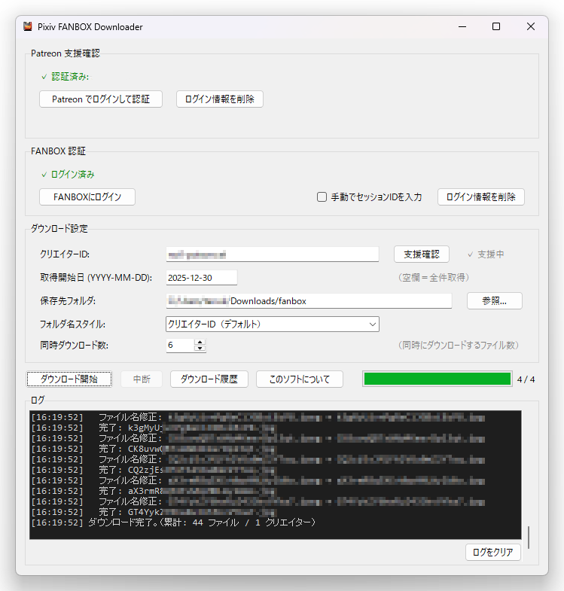Click the 保存先フォルダ path field

[x=309, y=301]
